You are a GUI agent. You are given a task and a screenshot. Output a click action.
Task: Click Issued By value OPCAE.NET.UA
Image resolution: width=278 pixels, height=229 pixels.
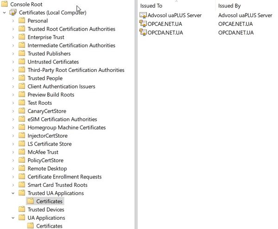point(235,24)
